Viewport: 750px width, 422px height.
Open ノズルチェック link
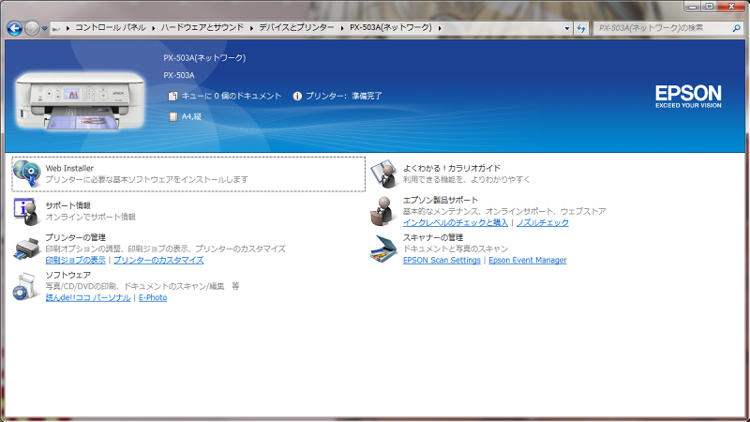[542, 222]
